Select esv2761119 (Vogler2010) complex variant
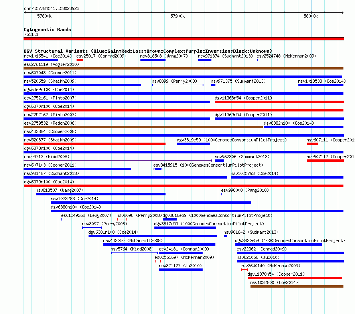 pyautogui.click(x=183, y=68)
